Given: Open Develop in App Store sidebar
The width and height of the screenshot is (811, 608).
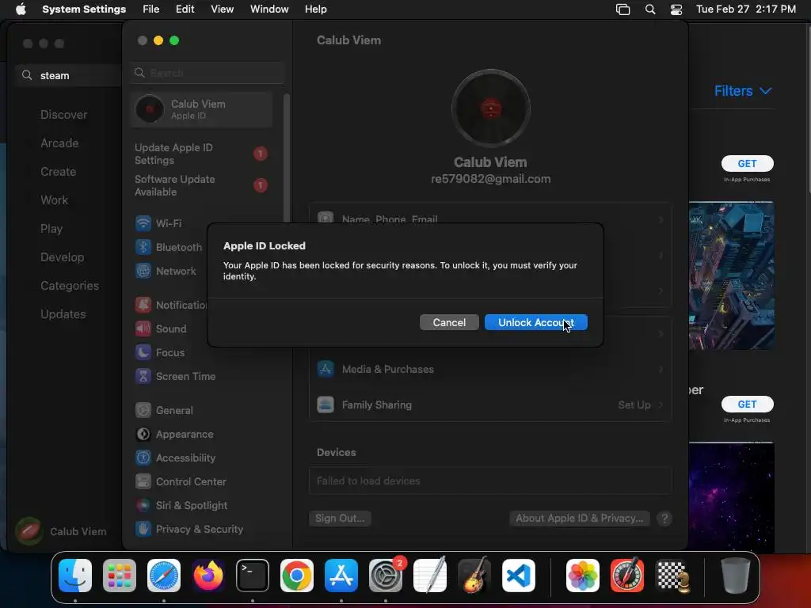Looking at the screenshot, I should 62,257.
